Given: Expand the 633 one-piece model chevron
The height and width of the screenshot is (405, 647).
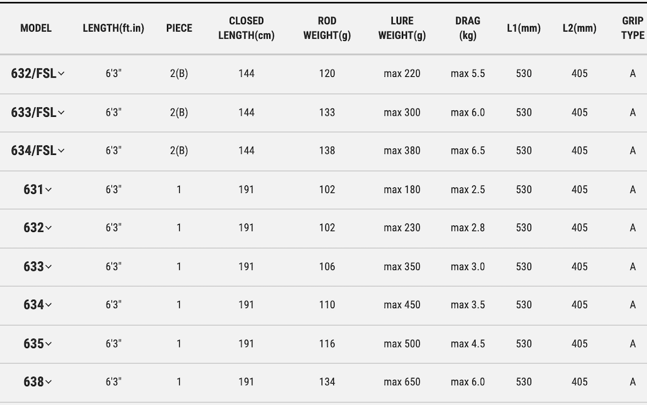Looking at the screenshot, I should [49, 267].
